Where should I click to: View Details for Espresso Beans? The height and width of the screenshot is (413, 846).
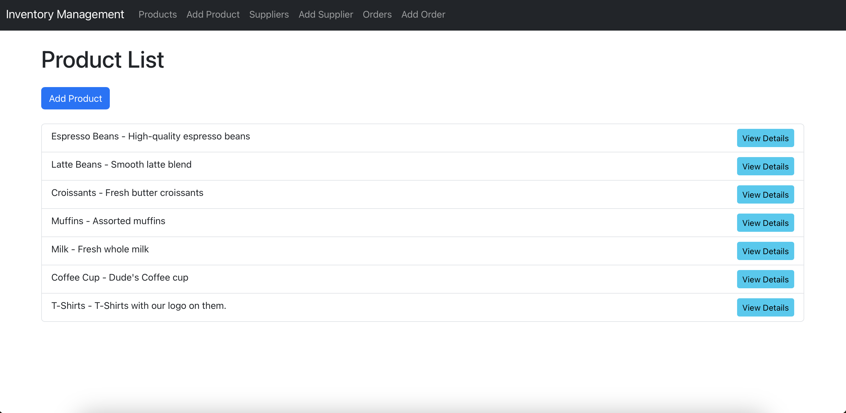pos(765,138)
